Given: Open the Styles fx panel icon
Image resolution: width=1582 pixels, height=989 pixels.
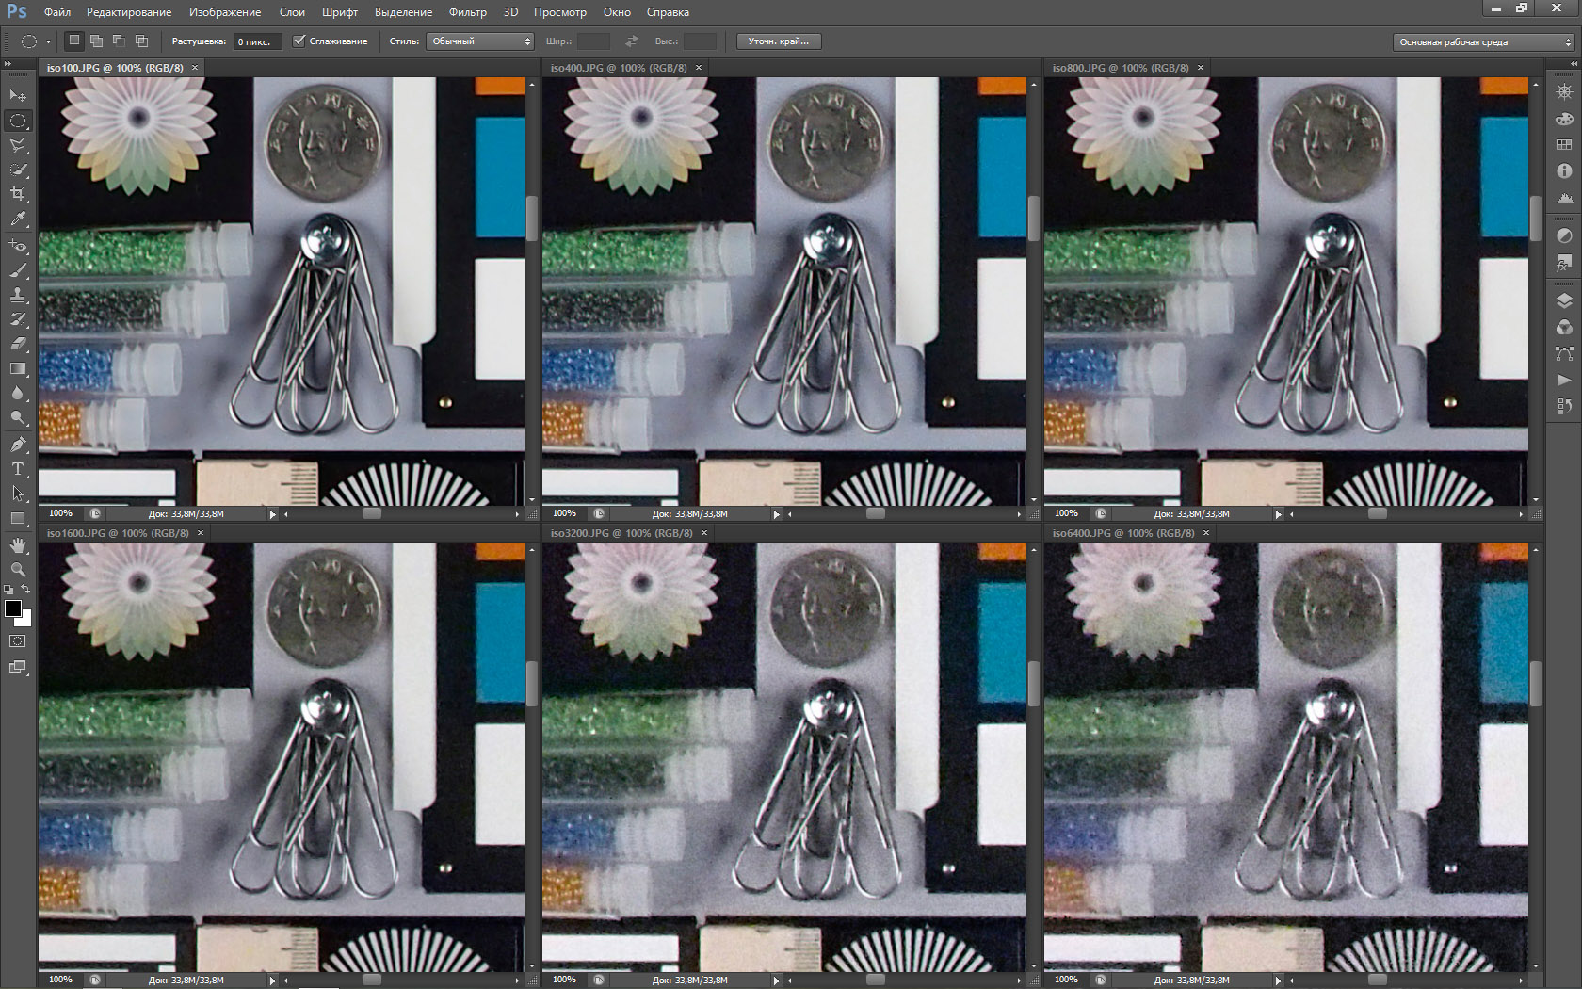Looking at the screenshot, I should (x=1564, y=262).
